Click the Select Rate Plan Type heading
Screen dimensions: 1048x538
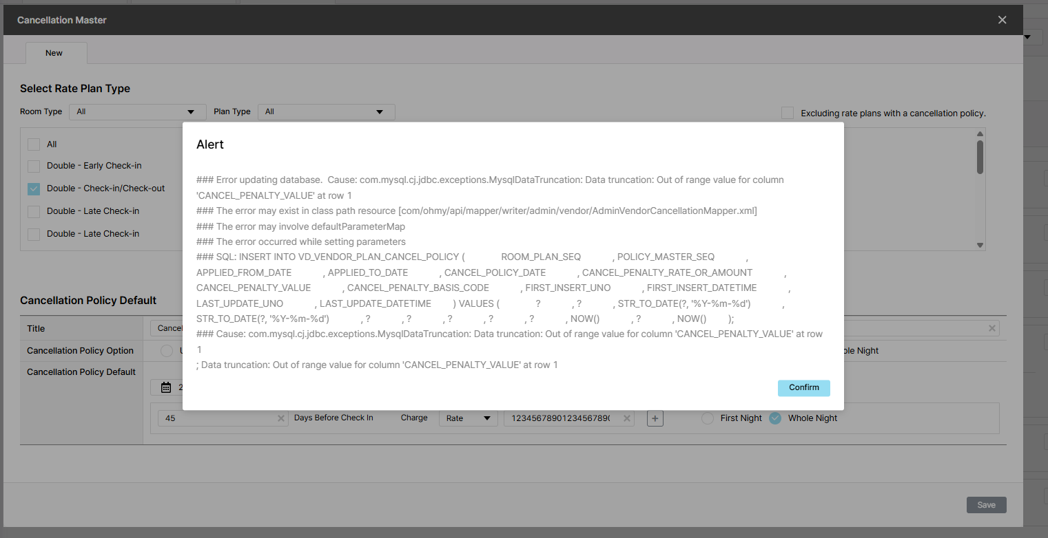coord(75,89)
